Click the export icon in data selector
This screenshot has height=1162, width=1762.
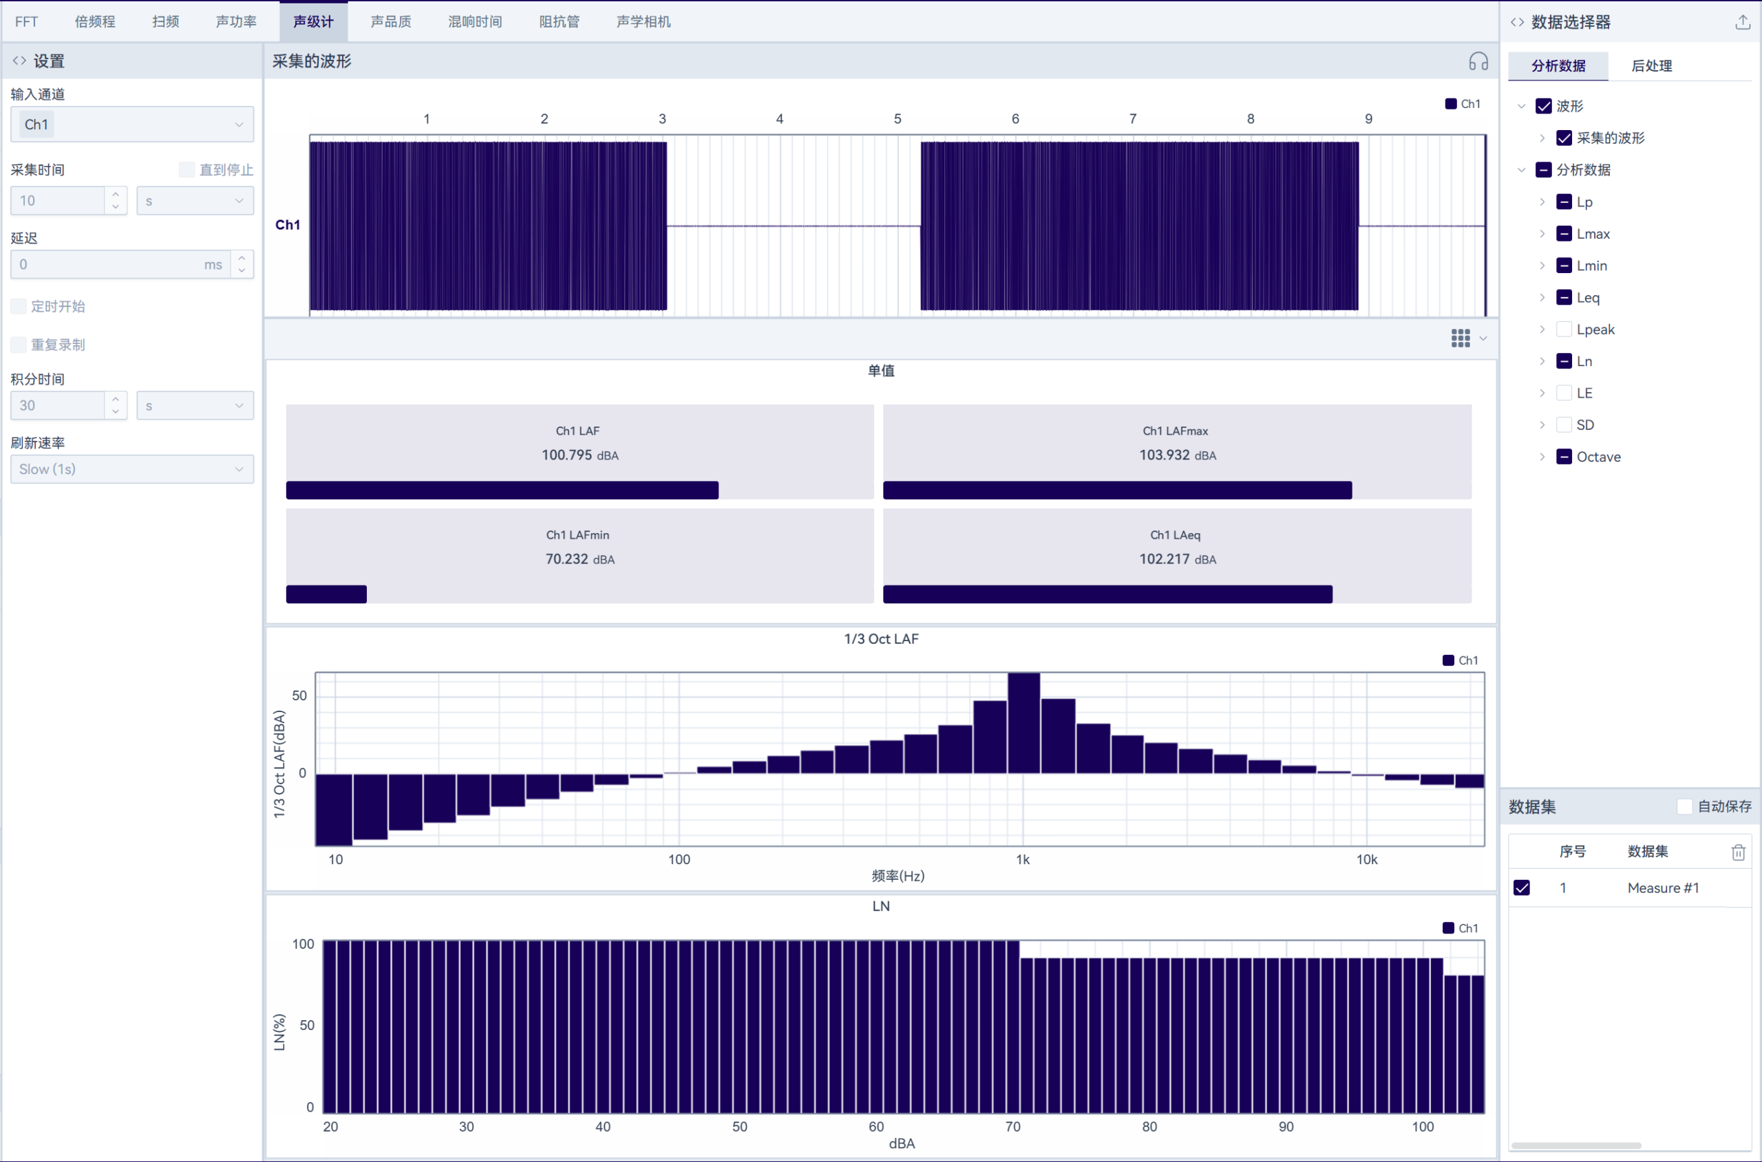tap(1742, 22)
